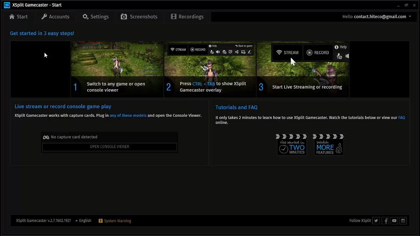This screenshot has width=420, height=236.
Task: Click the yellow System Warning icon
Action: 101,221
